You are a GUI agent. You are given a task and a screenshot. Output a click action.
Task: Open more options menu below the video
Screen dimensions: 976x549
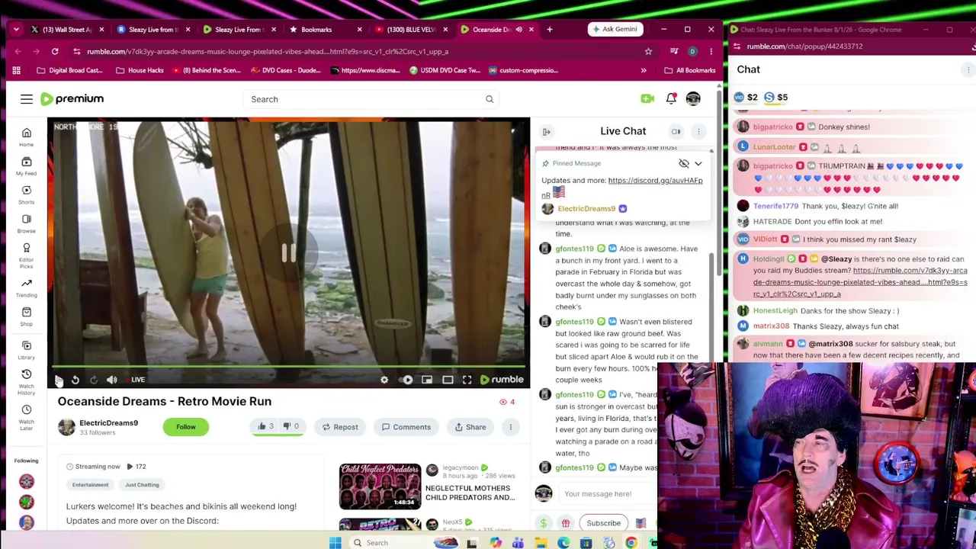pyautogui.click(x=511, y=427)
